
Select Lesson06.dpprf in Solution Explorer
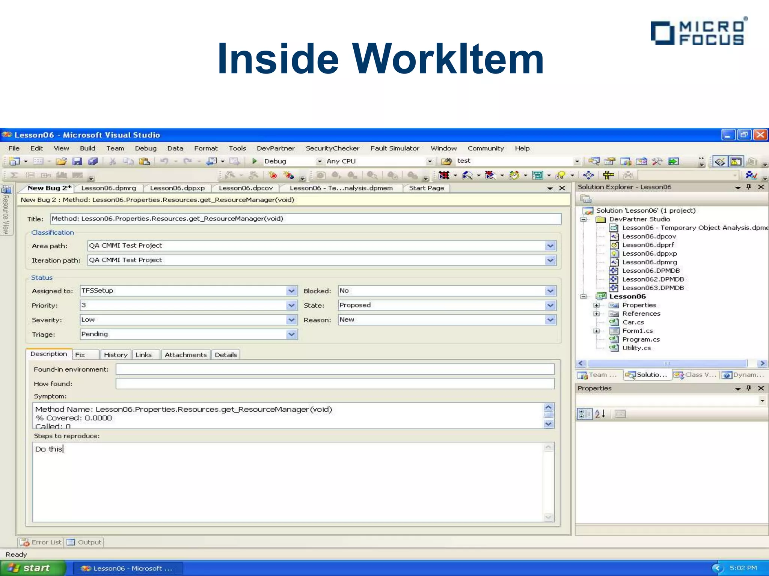pos(648,245)
